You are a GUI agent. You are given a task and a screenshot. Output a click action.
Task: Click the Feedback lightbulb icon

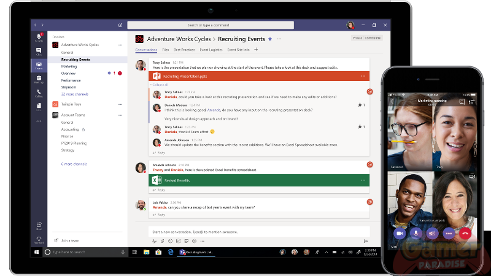(x=39, y=240)
